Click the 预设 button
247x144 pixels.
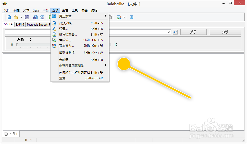(x=225, y=32)
